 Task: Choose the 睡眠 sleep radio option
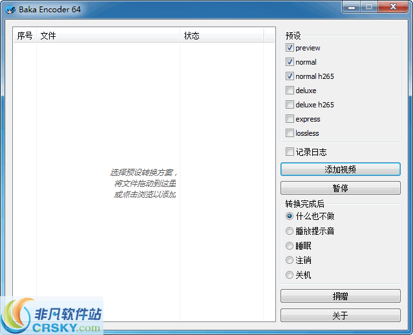(x=290, y=246)
